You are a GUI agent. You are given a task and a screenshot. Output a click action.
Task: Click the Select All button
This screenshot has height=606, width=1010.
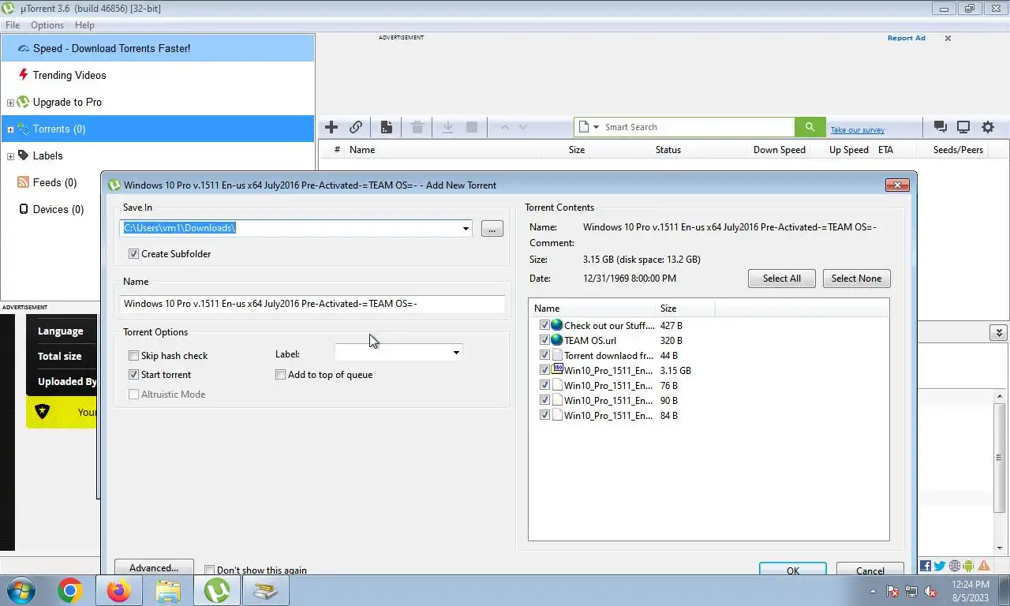point(782,279)
